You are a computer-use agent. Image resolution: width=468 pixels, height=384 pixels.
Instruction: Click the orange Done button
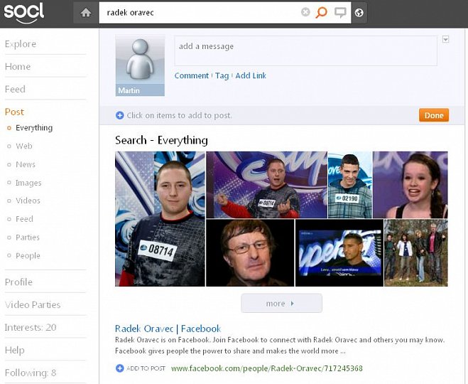click(x=434, y=115)
